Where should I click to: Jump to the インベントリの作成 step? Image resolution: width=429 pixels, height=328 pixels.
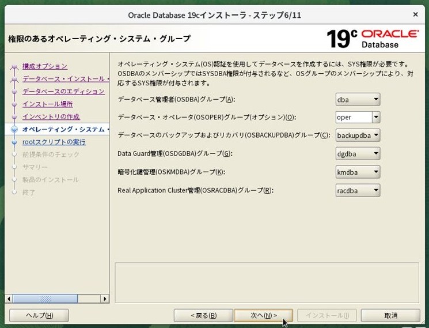click(x=51, y=116)
